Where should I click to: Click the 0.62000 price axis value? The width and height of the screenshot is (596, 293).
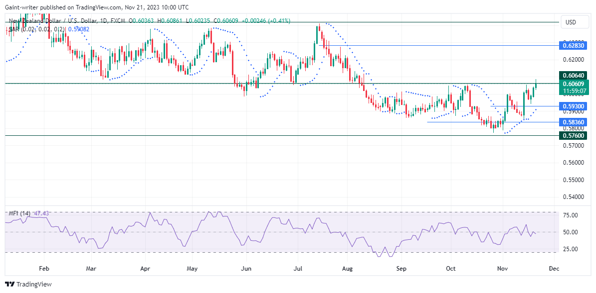[573, 60]
